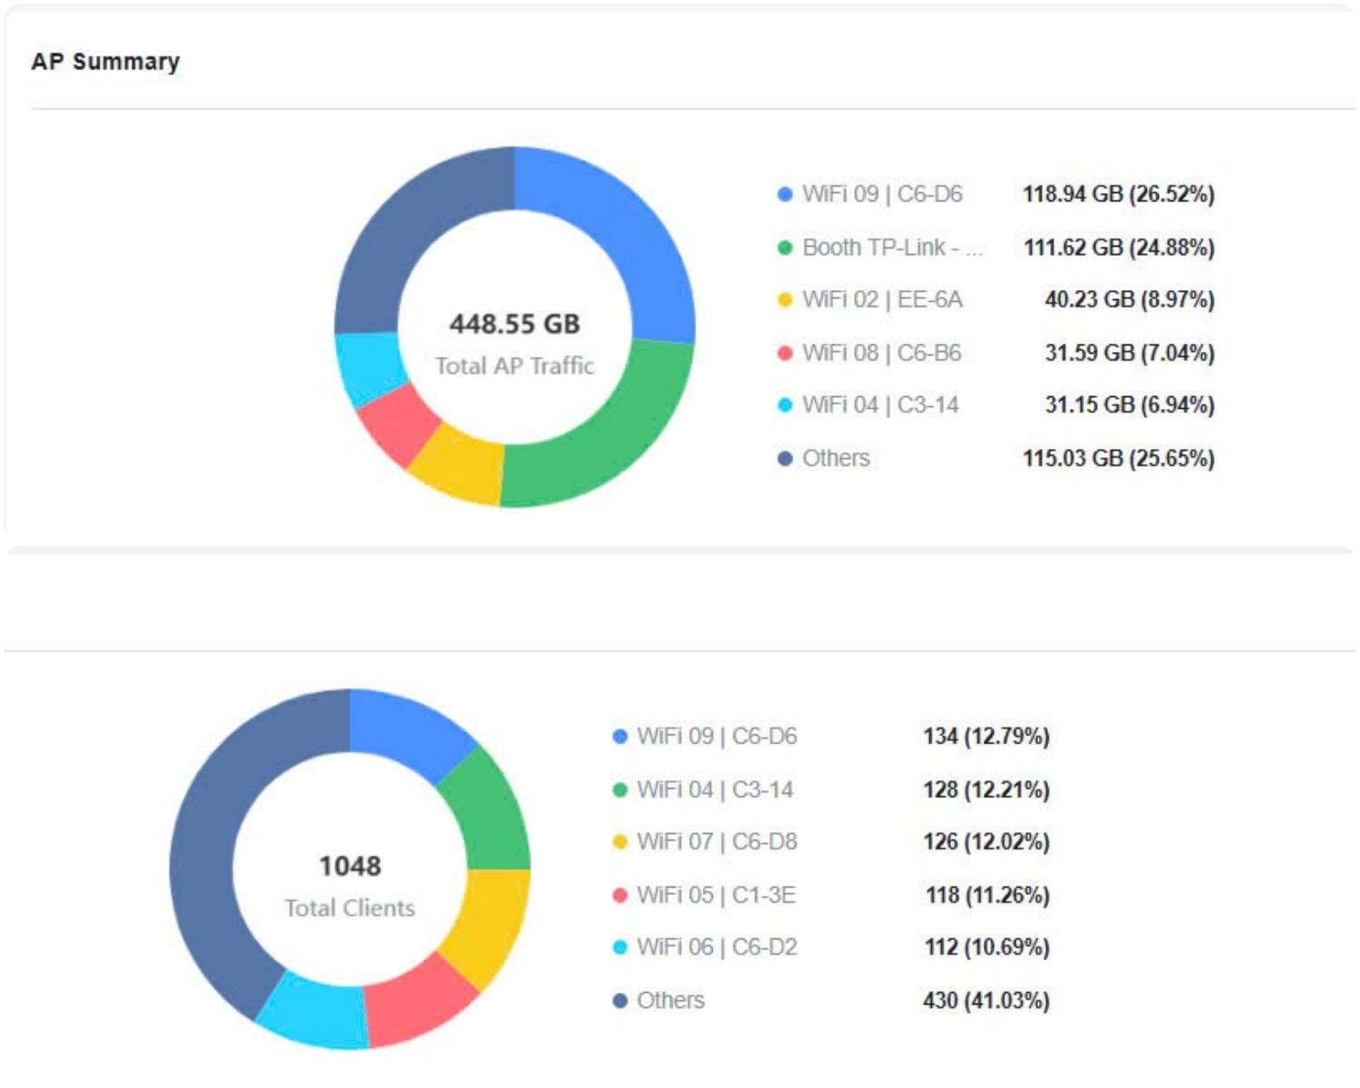Select the 112 (10.69%) clients value

pos(987,947)
